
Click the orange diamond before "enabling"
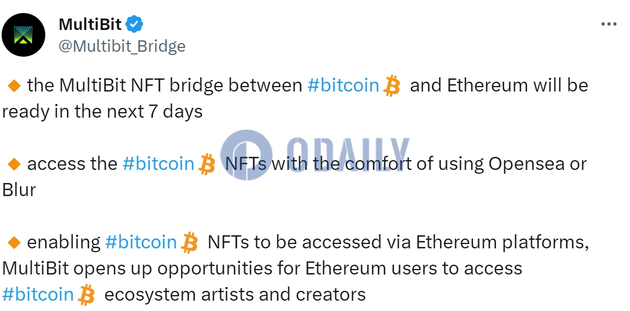(x=14, y=242)
